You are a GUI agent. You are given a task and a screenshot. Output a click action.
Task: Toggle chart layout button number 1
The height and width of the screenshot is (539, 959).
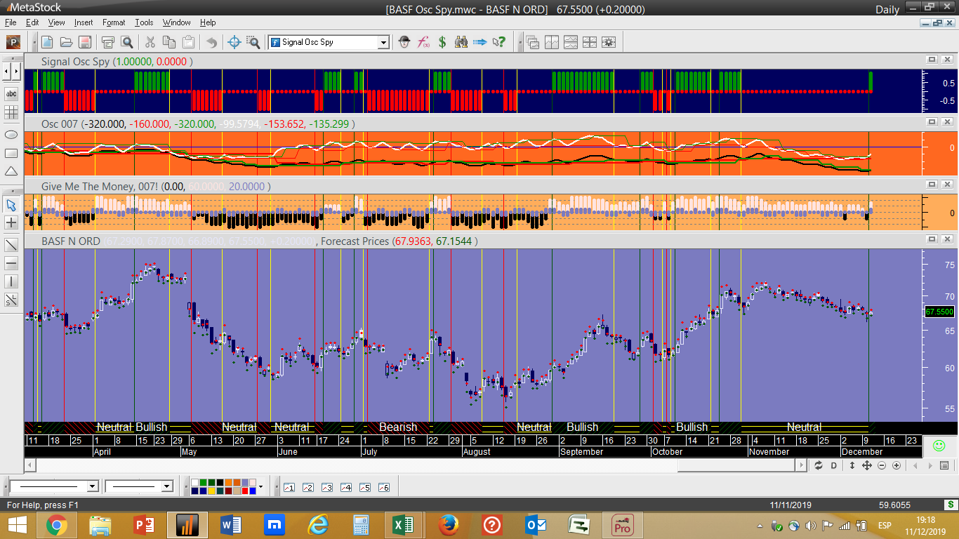point(289,487)
